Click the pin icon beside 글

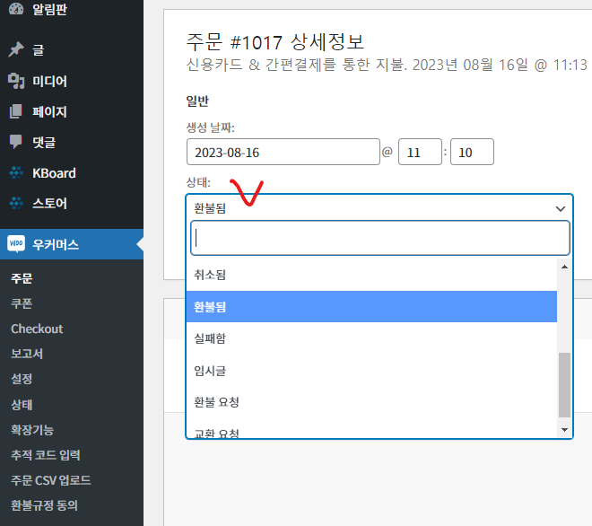click(16, 49)
